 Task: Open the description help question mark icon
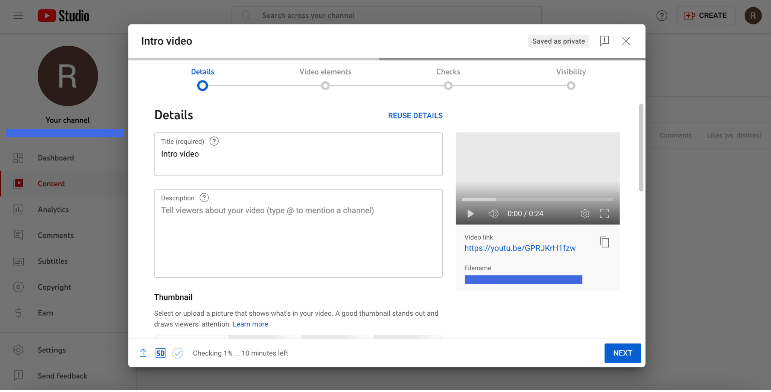pyautogui.click(x=204, y=198)
